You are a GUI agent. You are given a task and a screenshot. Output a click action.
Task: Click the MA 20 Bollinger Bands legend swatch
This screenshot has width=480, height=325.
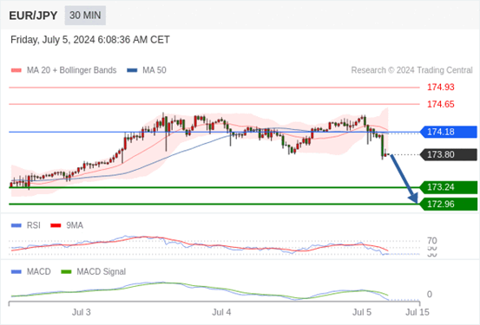tap(16, 70)
